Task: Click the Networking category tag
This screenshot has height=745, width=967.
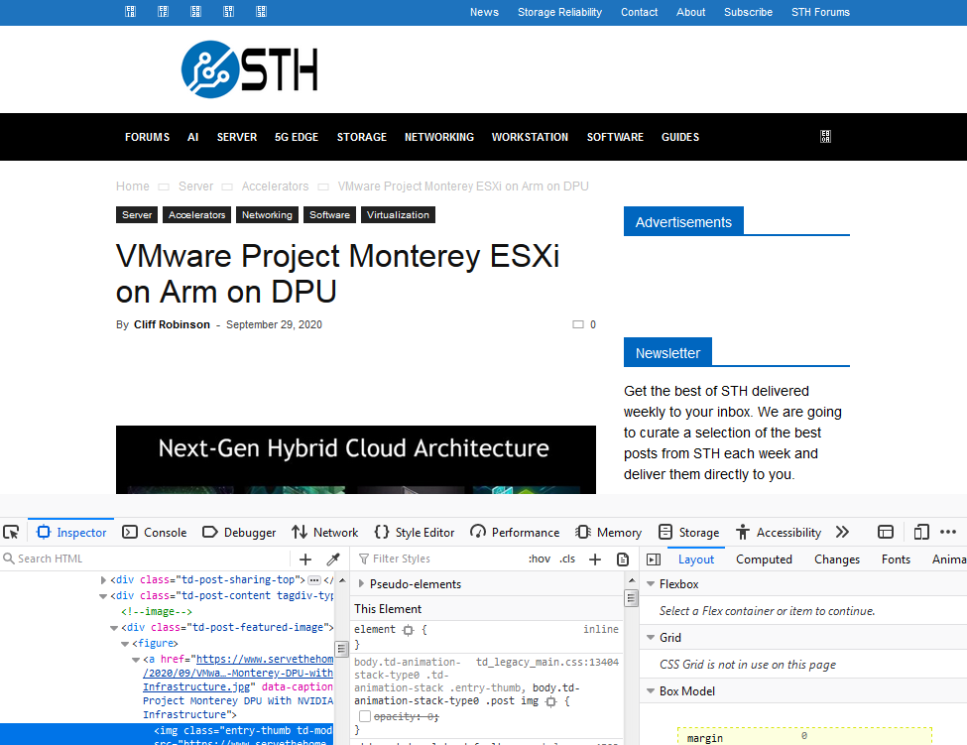Action: point(267,214)
